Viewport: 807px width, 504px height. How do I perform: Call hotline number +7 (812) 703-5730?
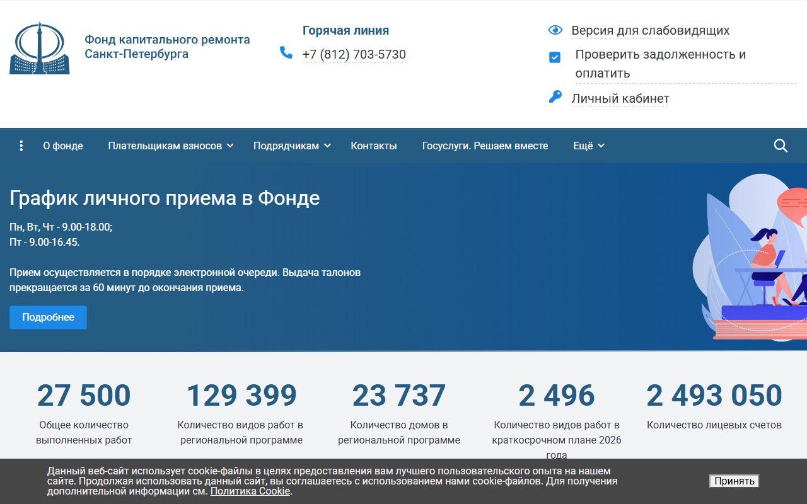pyautogui.click(x=354, y=55)
